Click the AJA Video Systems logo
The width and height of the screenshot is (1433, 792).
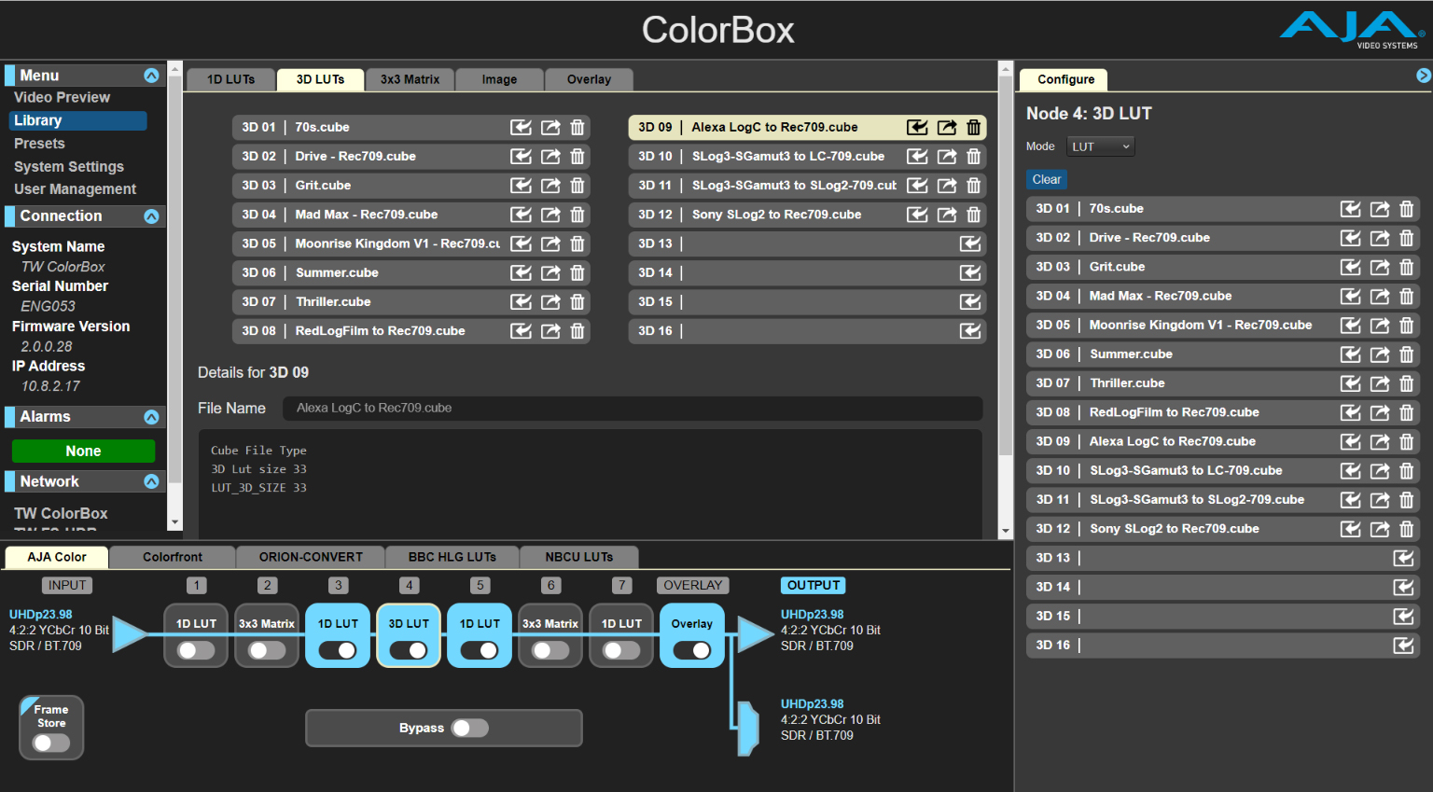click(1361, 27)
